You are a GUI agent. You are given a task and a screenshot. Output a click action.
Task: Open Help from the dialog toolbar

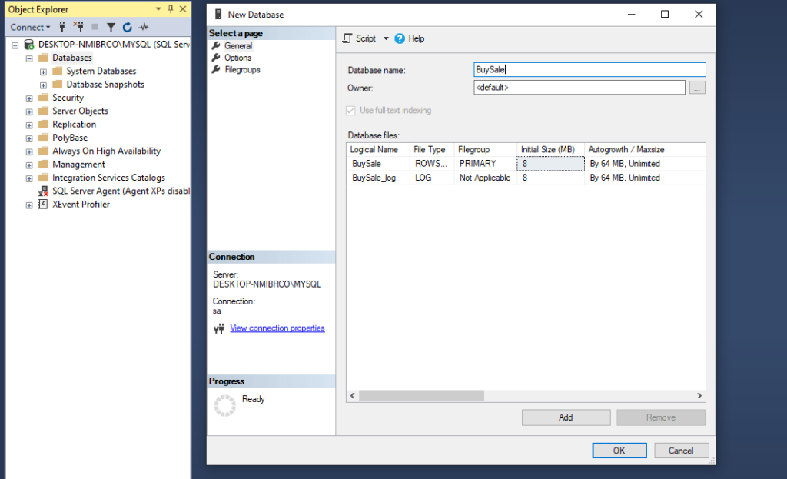tap(409, 38)
